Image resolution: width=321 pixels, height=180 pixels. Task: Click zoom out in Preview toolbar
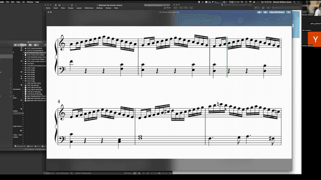tap(181, 8)
